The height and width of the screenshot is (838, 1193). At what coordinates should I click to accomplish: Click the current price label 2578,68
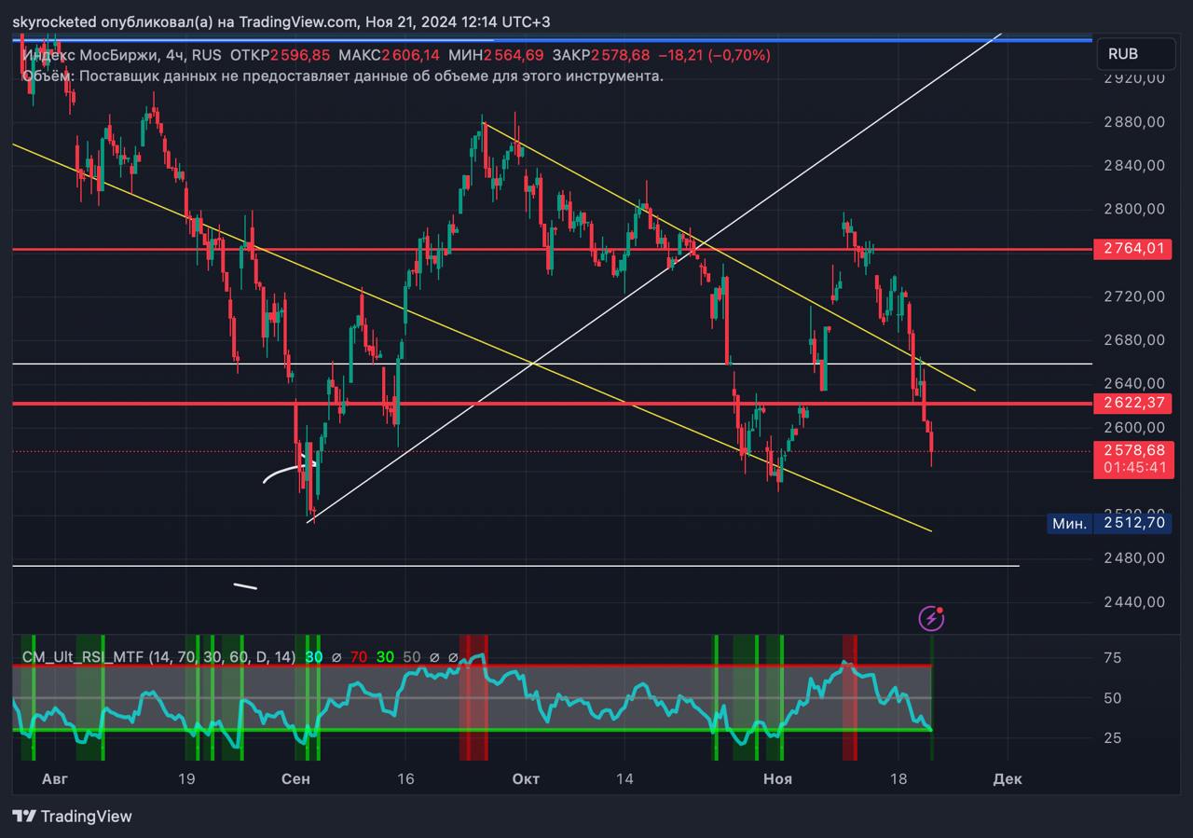pyautogui.click(x=1132, y=449)
